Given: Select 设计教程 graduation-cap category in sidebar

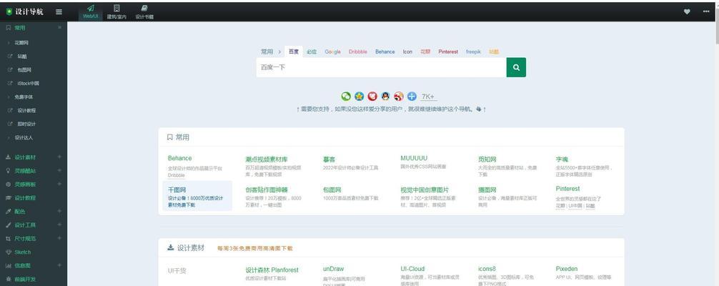Looking at the screenshot, I should click(x=25, y=198).
